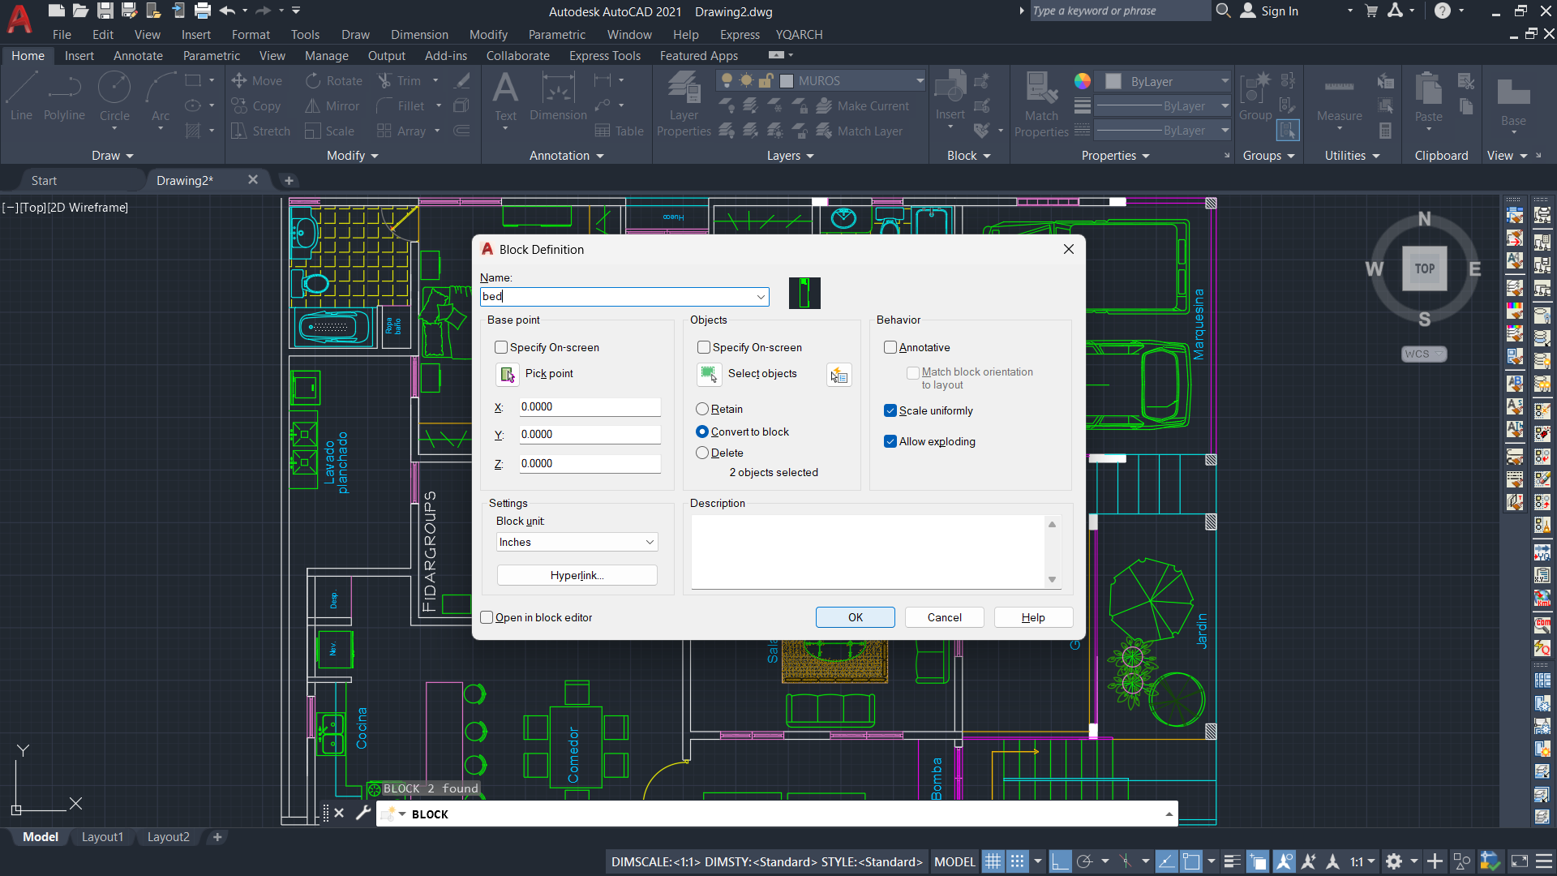Click the Stretch tool

click(x=260, y=131)
